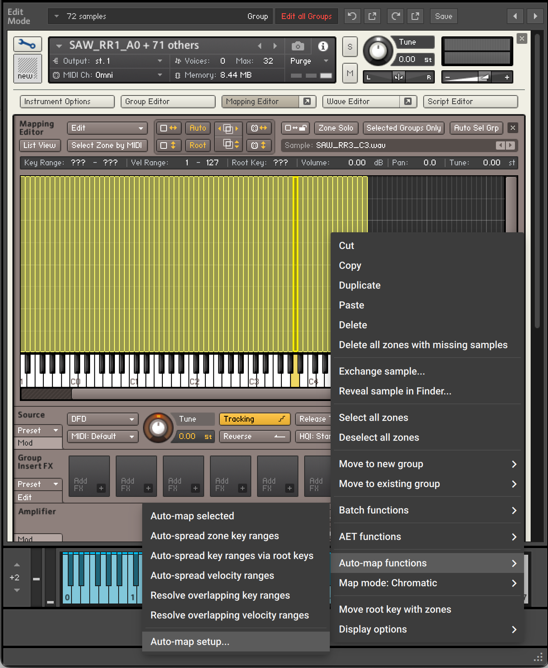Viewport: 548px width, 668px height.
Task: Click the selection move icon
Action: (228, 129)
